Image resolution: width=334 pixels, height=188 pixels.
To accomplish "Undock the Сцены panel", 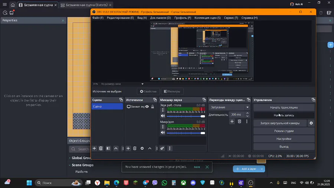I will (121, 100).
